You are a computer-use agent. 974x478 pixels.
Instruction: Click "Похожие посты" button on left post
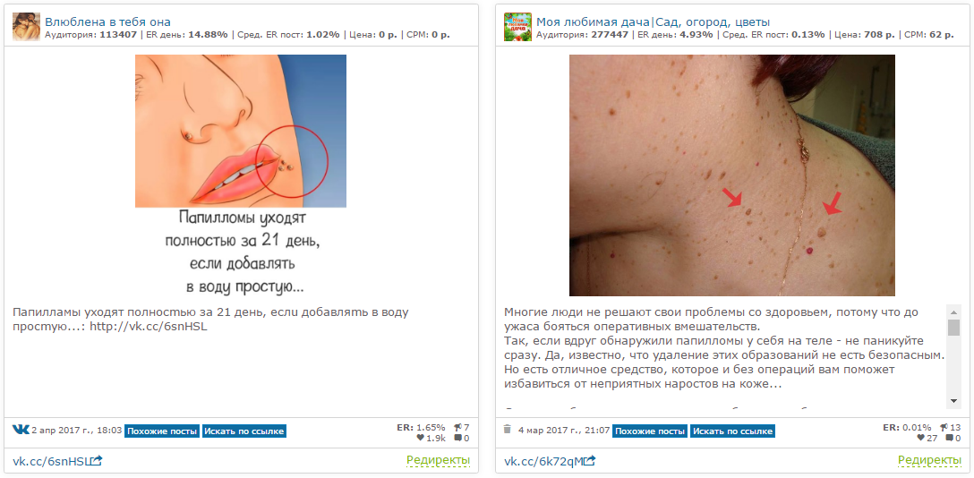[x=161, y=431]
